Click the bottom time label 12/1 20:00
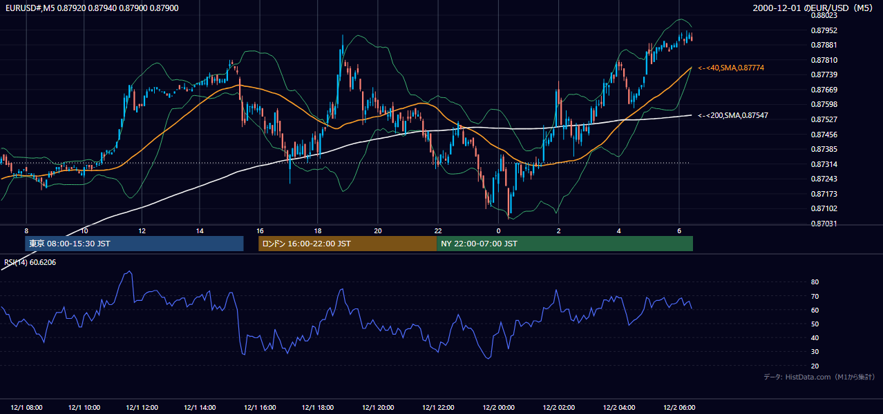Image resolution: width=883 pixels, height=414 pixels. pyautogui.click(x=377, y=407)
